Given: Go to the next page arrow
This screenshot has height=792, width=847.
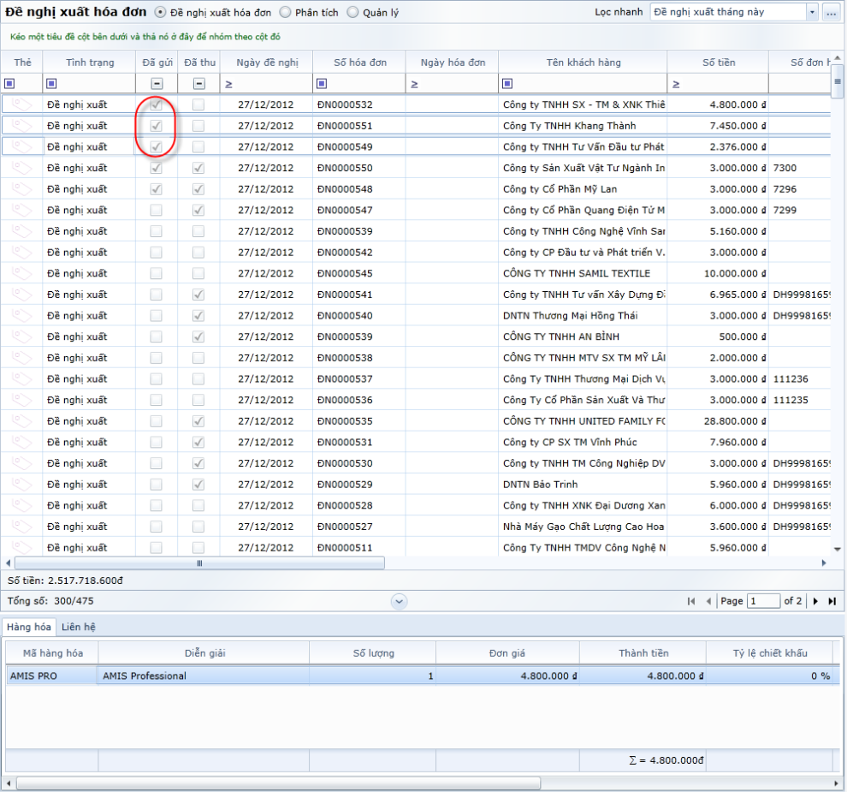Looking at the screenshot, I should [x=816, y=601].
